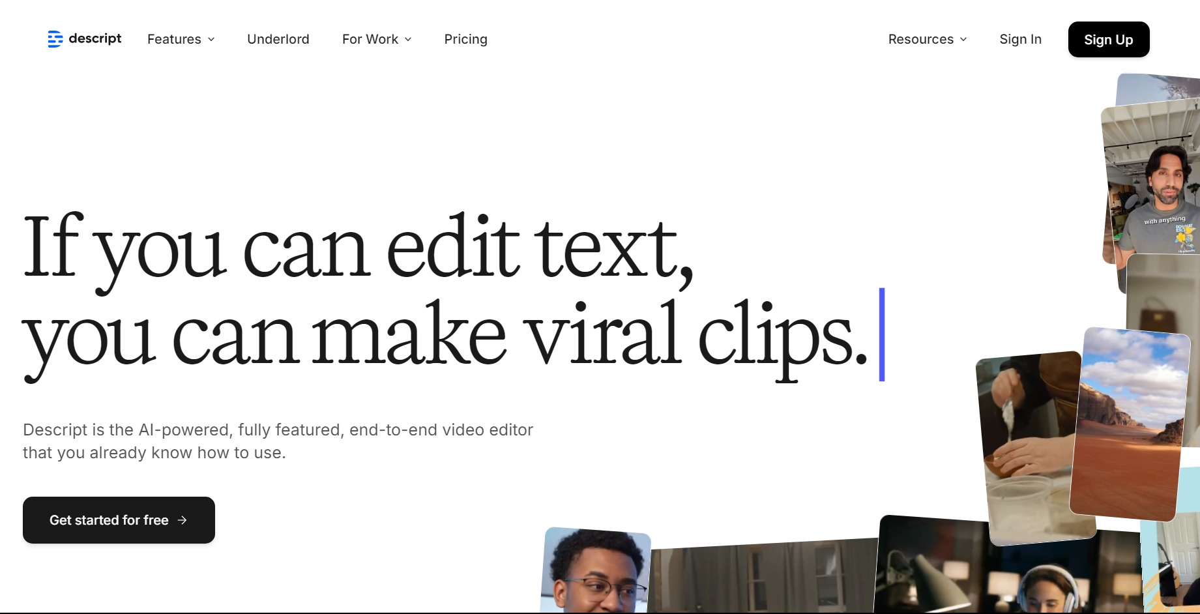Click the Descript logo icon
Image resolution: width=1200 pixels, height=614 pixels.
[55, 39]
